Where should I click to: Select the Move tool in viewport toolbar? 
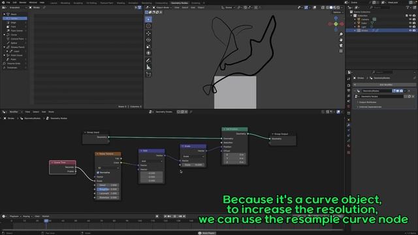pos(148,33)
